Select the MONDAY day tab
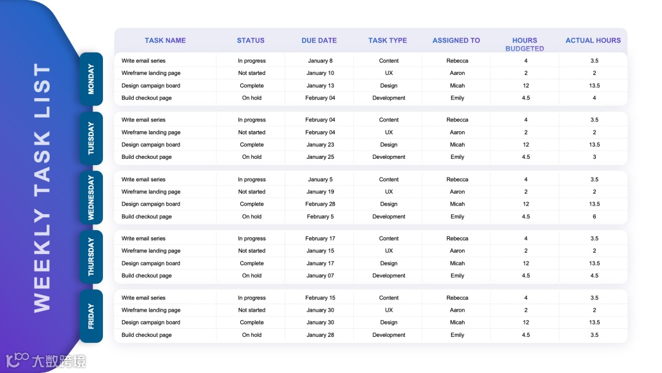The height and width of the screenshot is (373, 662). click(91, 79)
